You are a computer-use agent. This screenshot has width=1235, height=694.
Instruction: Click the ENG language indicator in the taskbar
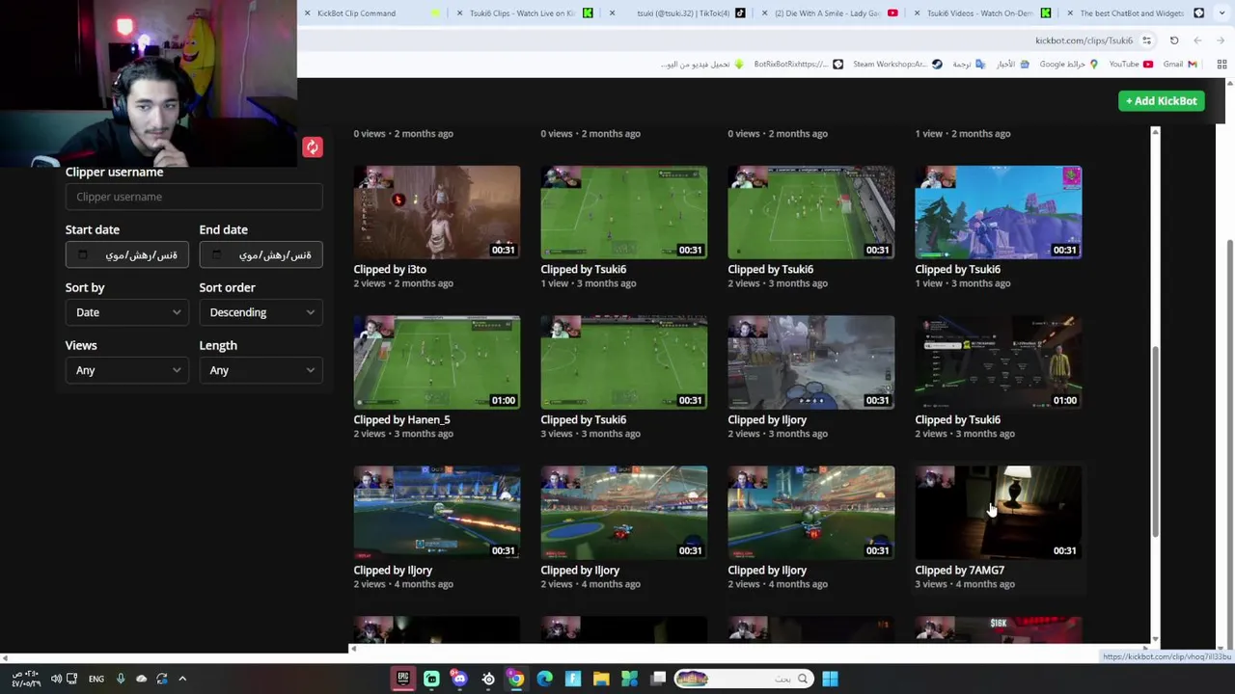pyautogui.click(x=96, y=679)
